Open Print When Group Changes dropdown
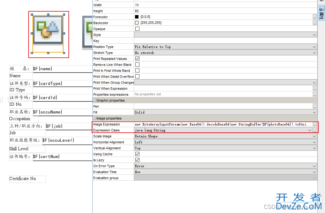The width and height of the screenshot is (325, 213). [x=225, y=83]
